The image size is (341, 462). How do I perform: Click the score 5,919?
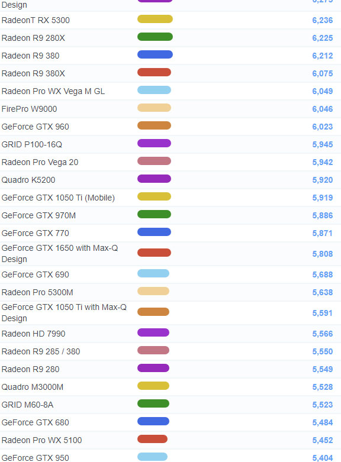coord(323,198)
